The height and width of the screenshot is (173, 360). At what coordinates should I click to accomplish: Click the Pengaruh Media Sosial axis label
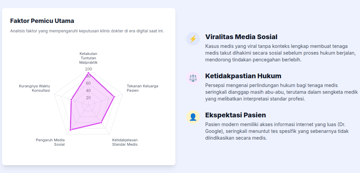[50, 142]
